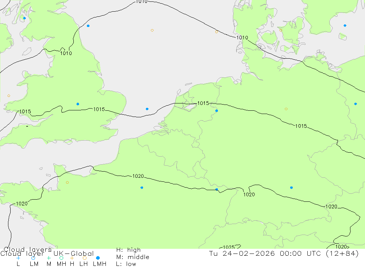365x267 pixels.
Task: Select orange circle beside 1010 isobar west of Denmark
Action: point(216,32)
